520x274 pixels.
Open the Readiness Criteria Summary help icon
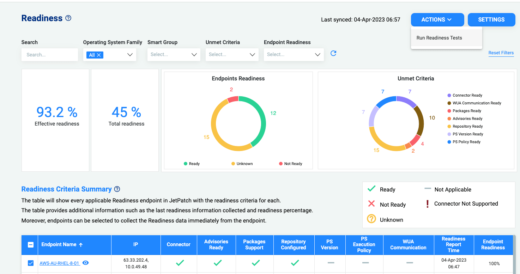(117, 189)
